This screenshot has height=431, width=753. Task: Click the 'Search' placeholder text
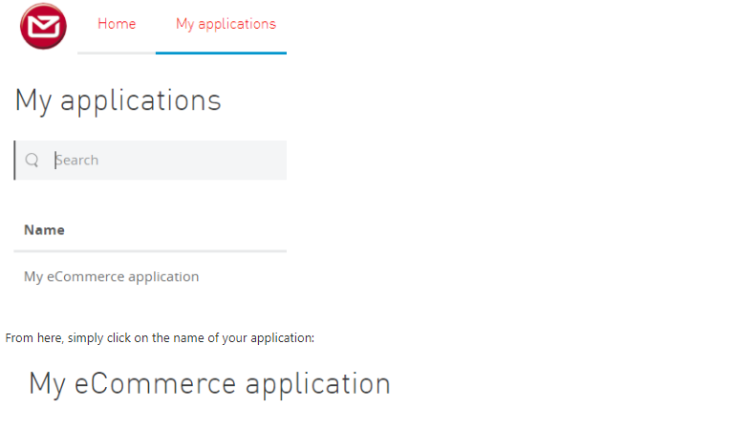click(76, 161)
